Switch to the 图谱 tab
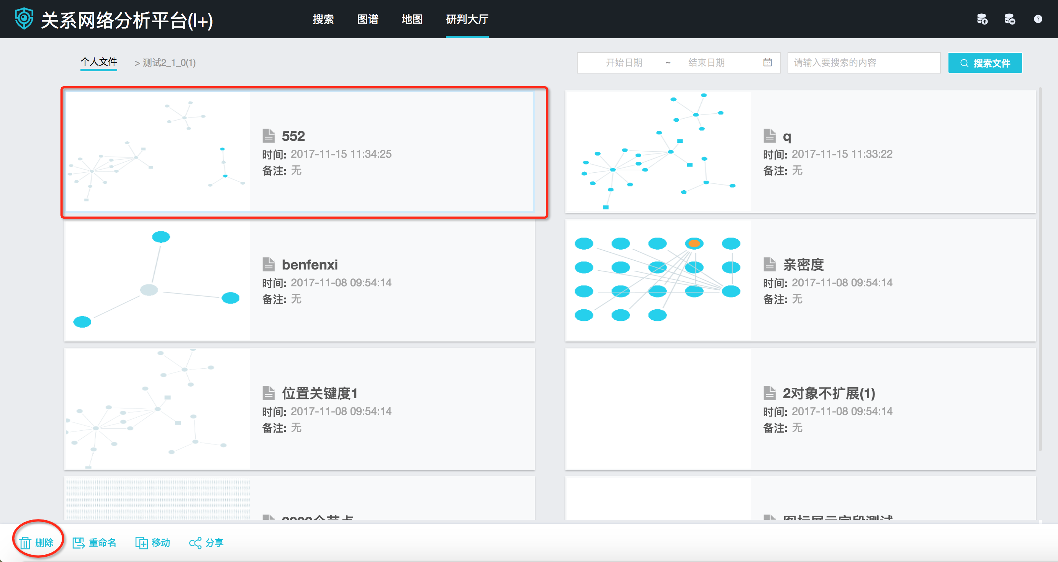 point(368,19)
